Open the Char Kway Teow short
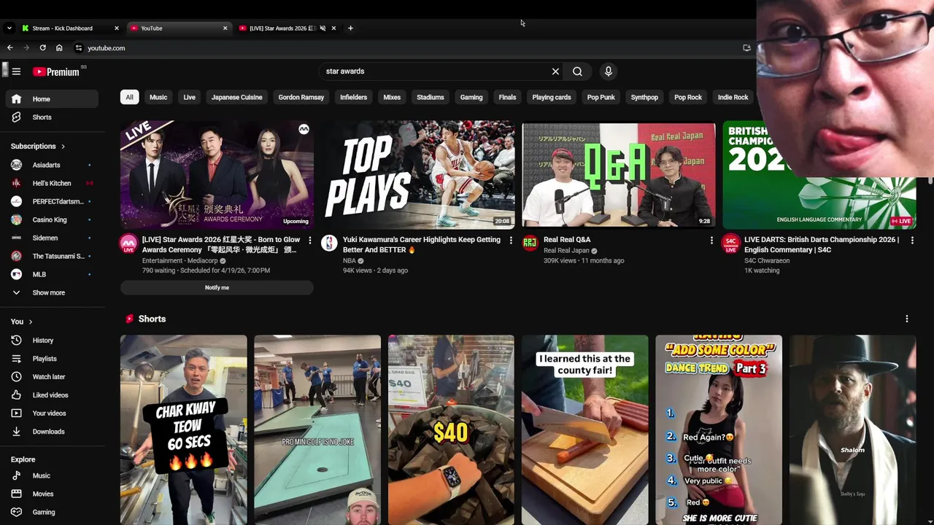Viewport: 934px width, 525px height. (x=183, y=430)
